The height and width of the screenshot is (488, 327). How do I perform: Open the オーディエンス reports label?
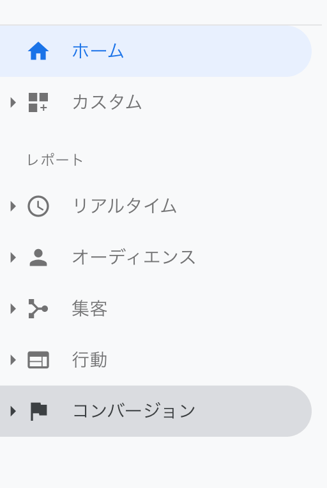coord(133,257)
